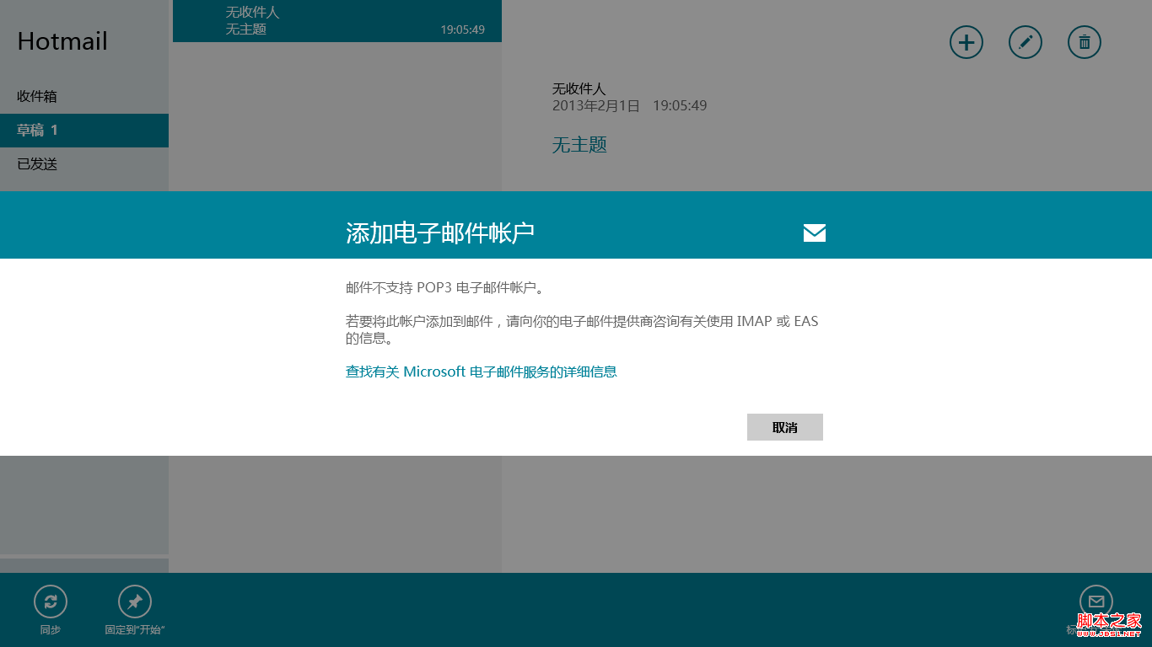The height and width of the screenshot is (647, 1152).
Task: Select the Drafts (草稿) folder
Action: coord(84,131)
